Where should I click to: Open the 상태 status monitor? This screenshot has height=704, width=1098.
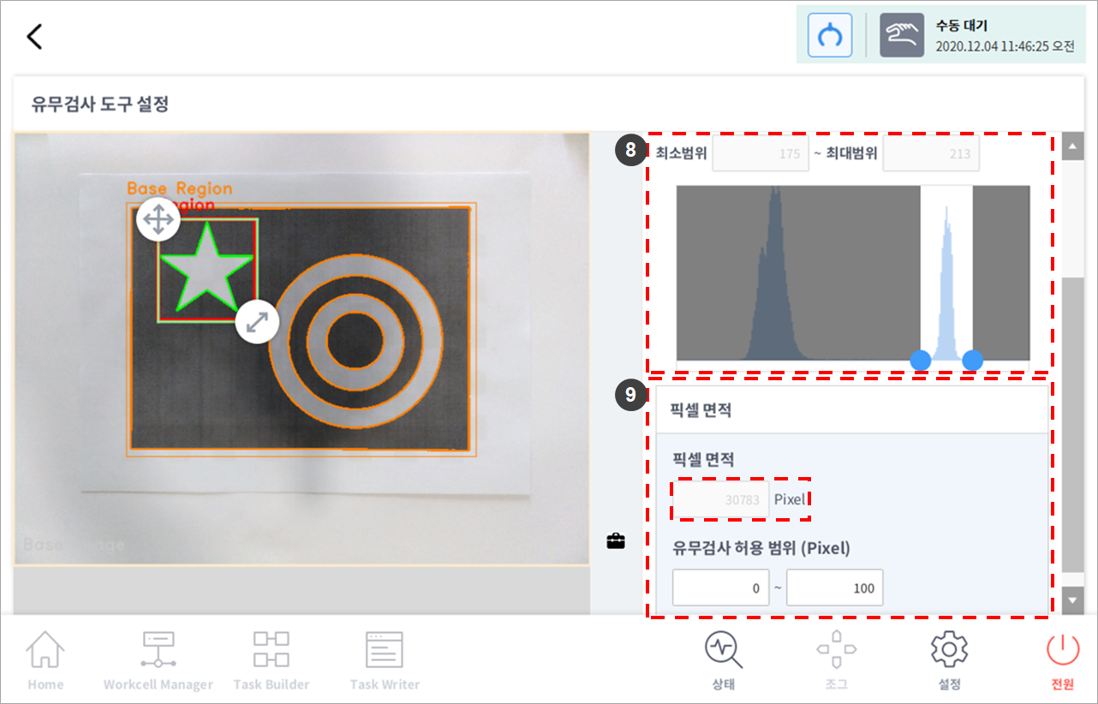[x=724, y=660]
